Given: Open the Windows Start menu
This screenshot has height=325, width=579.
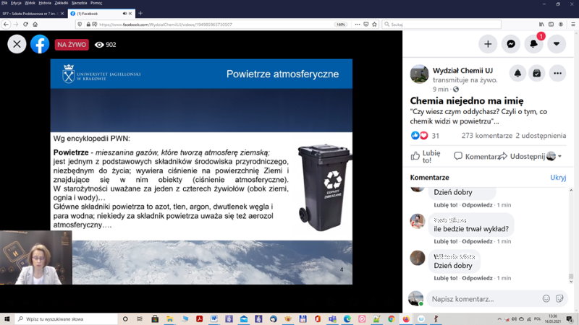Looking at the screenshot, I should 7,319.
